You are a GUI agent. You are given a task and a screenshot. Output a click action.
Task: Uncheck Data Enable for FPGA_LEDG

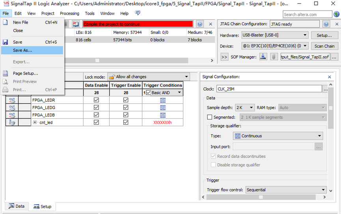tap(96, 107)
